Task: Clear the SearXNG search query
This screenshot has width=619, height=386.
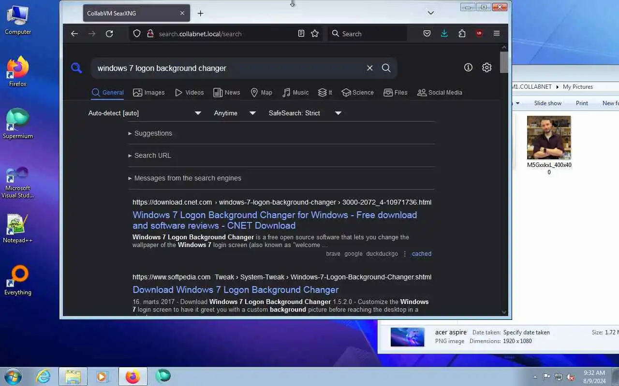Action: [369, 68]
